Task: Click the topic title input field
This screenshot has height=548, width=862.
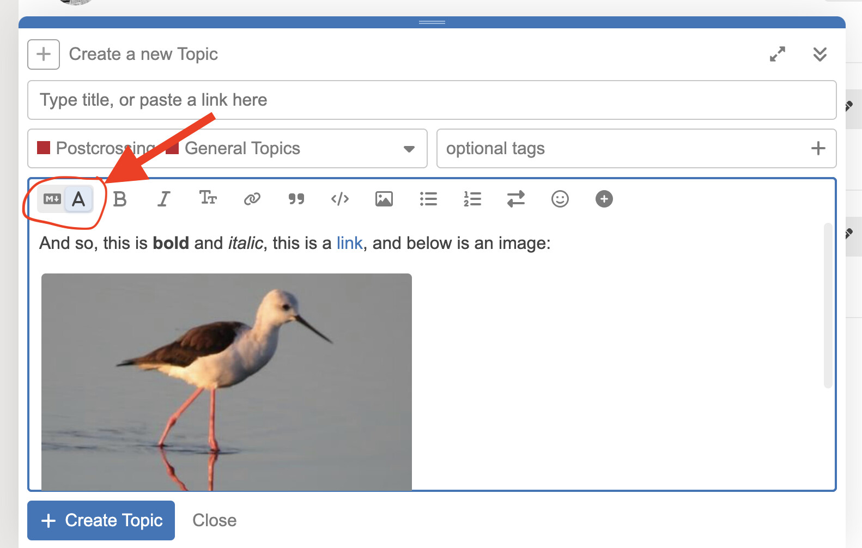Action: (x=432, y=100)
